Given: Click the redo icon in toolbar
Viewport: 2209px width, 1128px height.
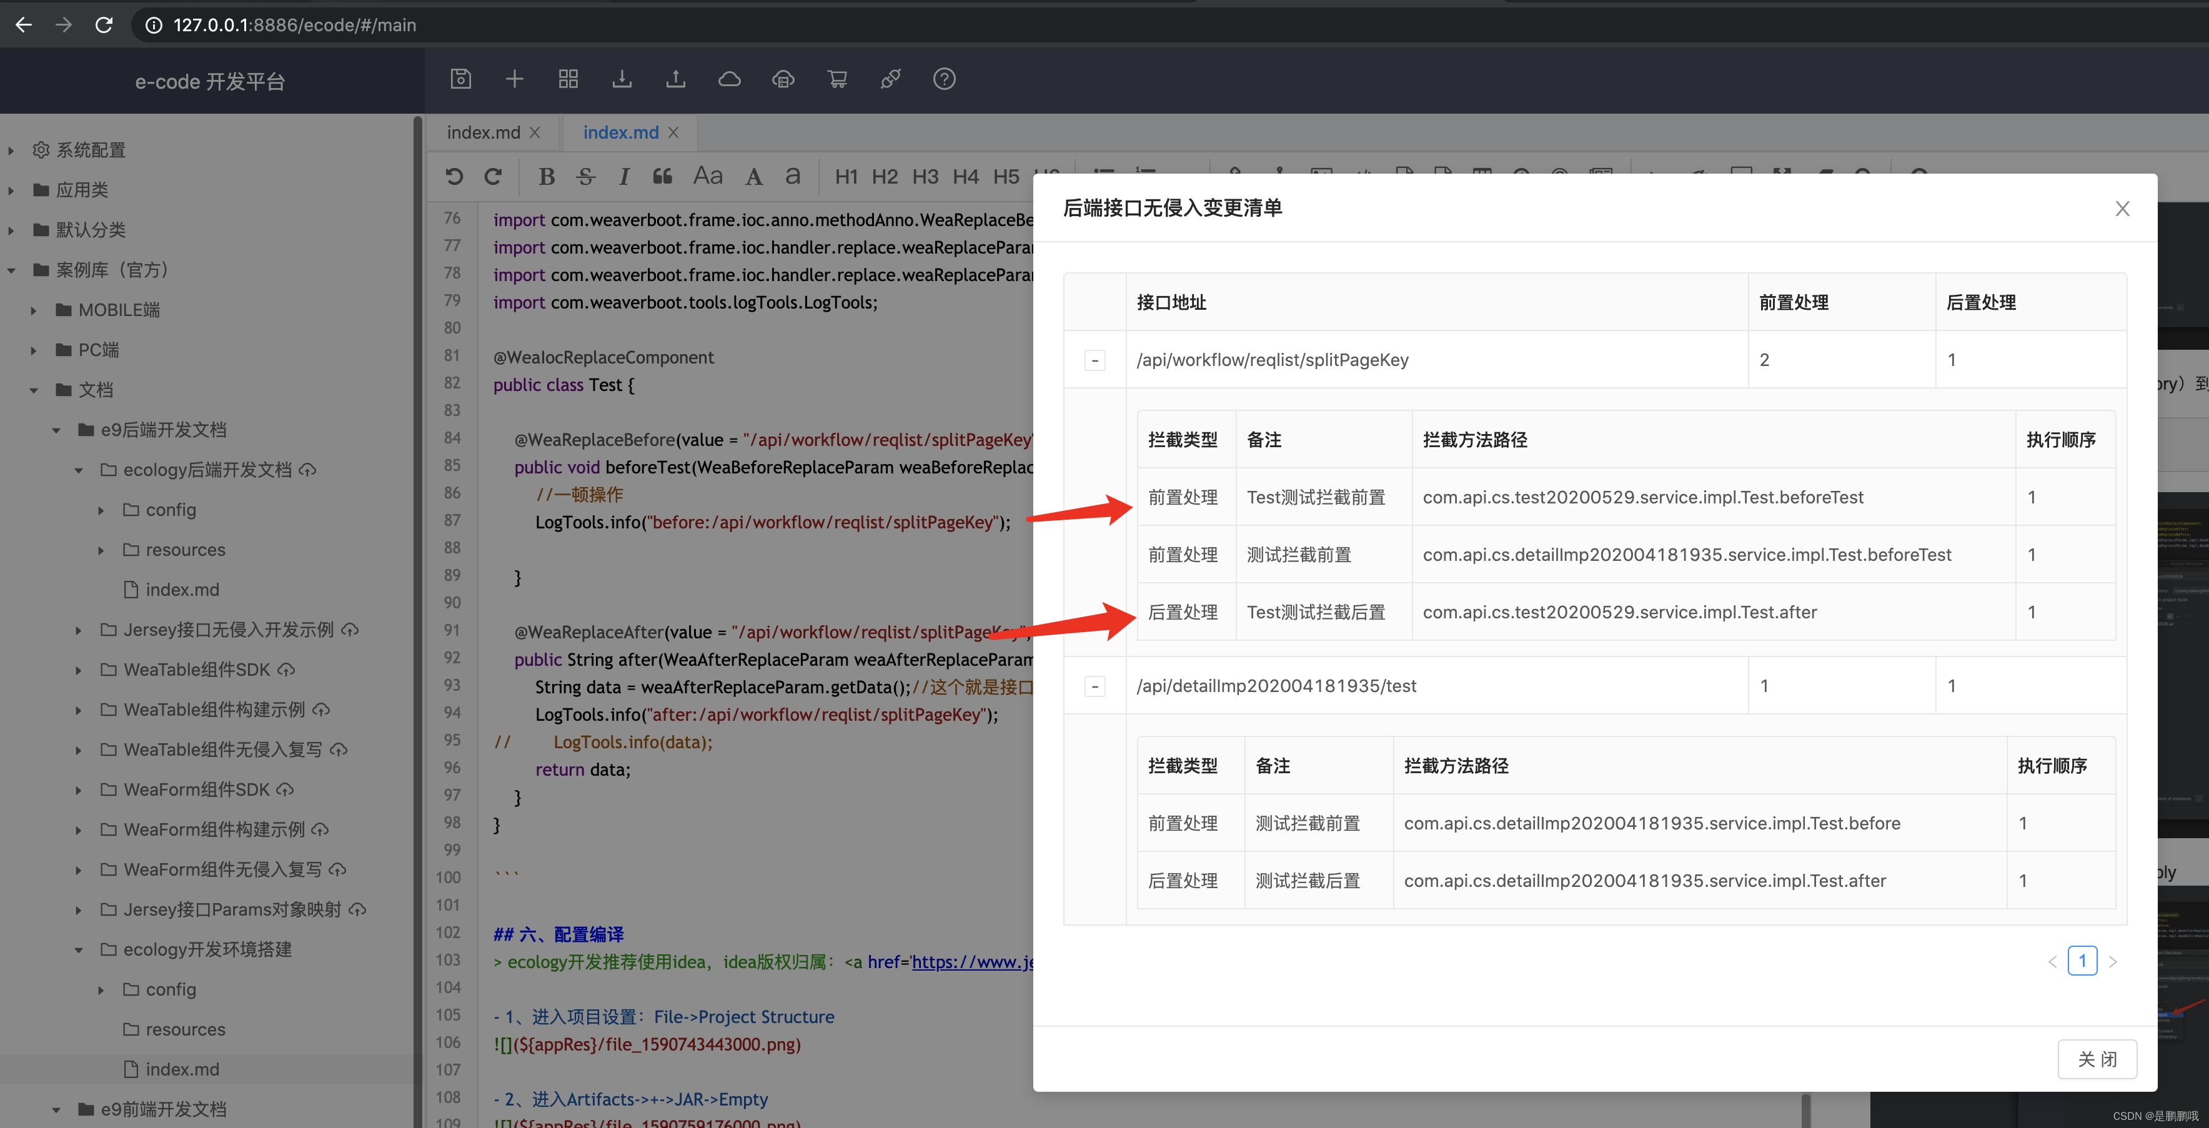Looking at the screenshot, I should coord(492,177).
